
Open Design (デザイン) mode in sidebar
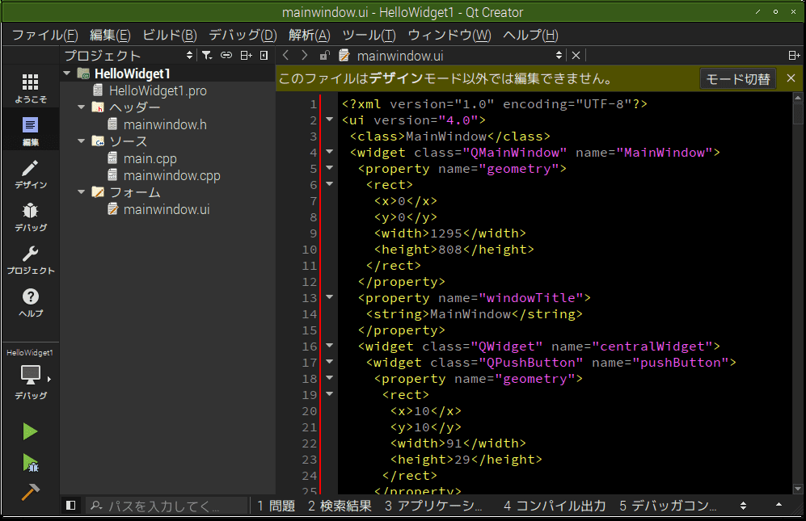31,174
